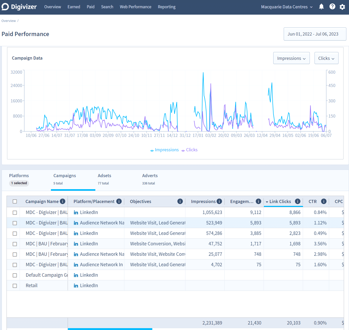349x330 pixels.
Task: Click the Digivizer logo
Action: 19,7
